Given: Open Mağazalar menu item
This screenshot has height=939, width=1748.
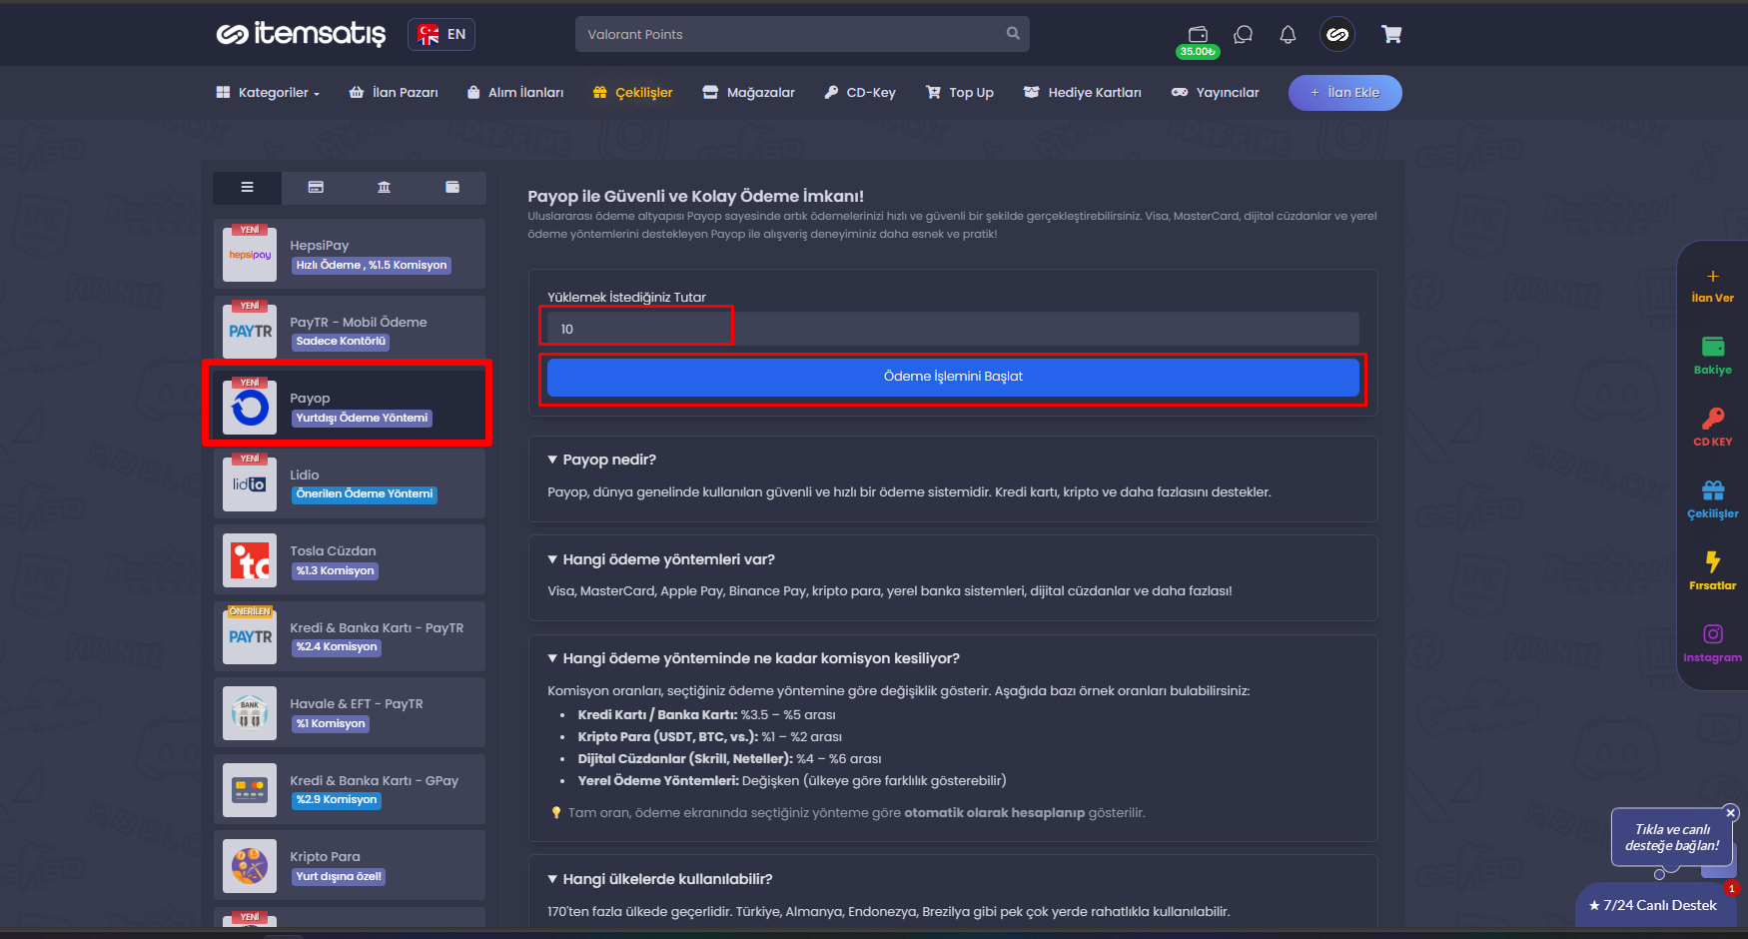Looking at the screenshot, I should pos(749,93).
